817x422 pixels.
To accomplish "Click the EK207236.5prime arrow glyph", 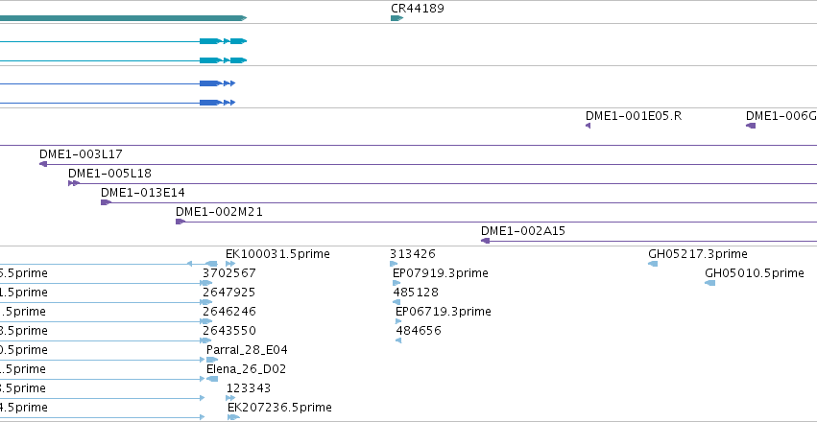I will pyautogui.click(x=234, y=417).
